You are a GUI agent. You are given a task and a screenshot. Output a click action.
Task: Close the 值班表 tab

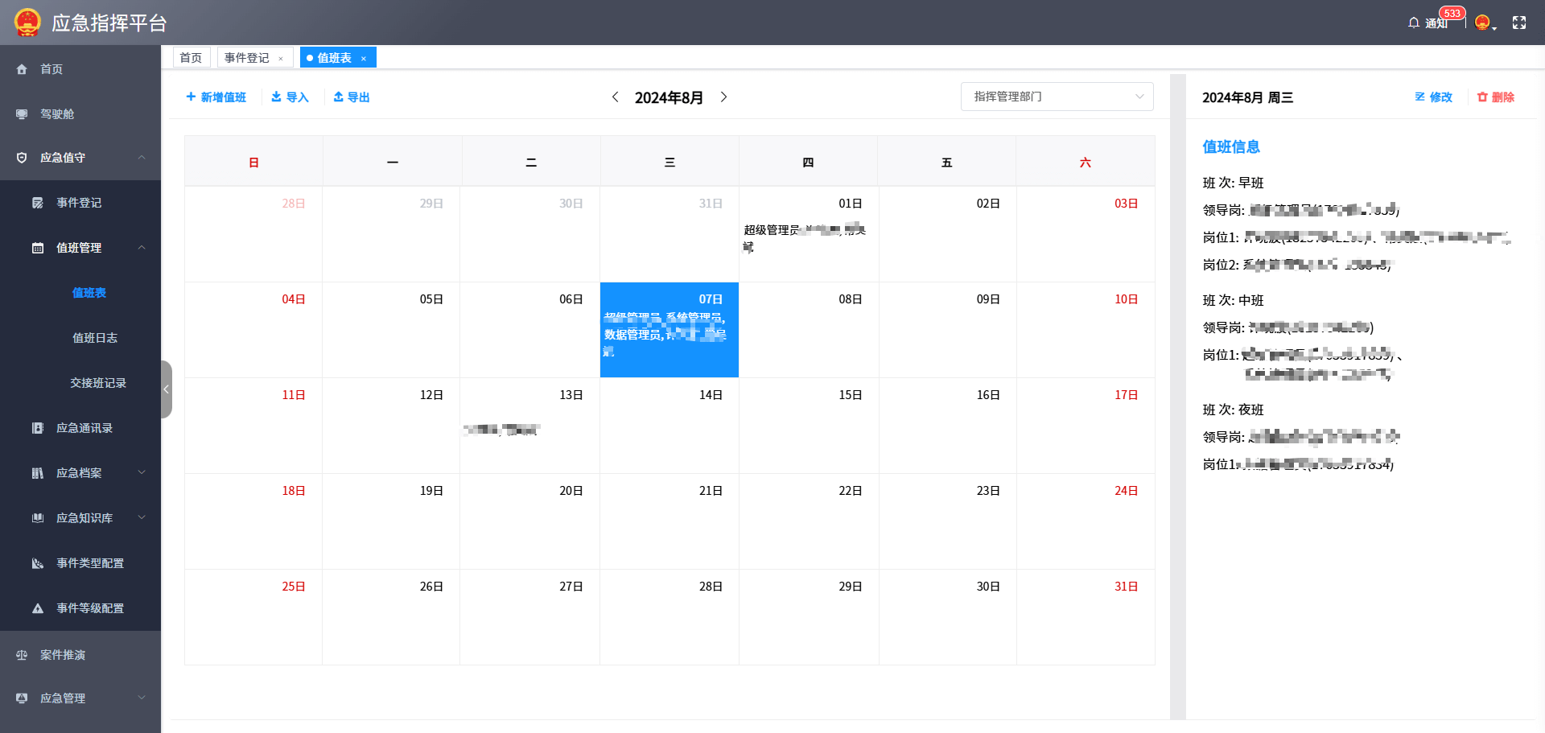point(364,59)
